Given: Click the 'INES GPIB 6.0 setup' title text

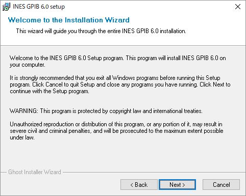Looking at the screenshot, I should [x=39, y=7].
